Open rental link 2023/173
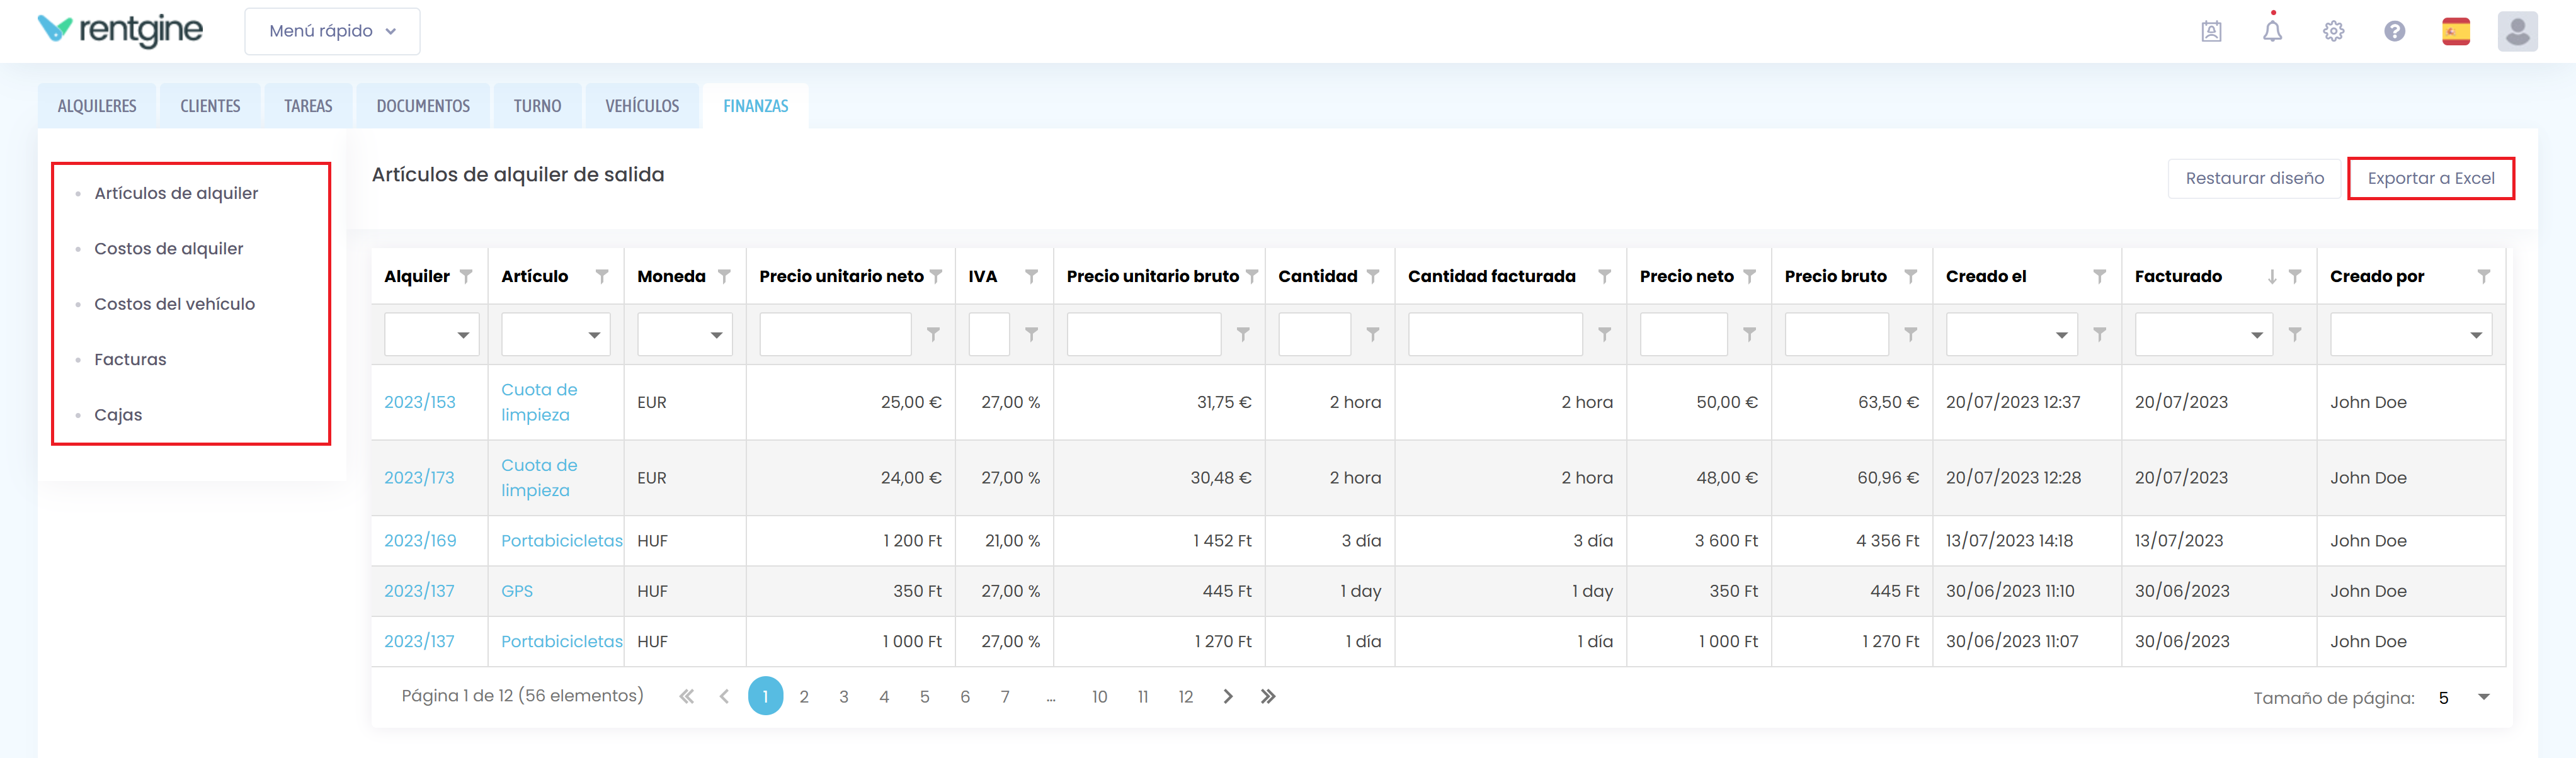 point(419,478)
